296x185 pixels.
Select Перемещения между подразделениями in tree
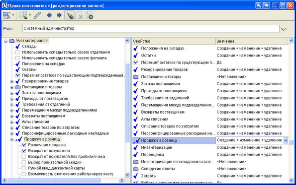pos(60,110)
